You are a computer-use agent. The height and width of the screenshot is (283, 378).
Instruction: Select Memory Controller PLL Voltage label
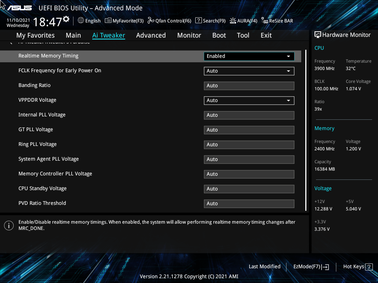55,174
